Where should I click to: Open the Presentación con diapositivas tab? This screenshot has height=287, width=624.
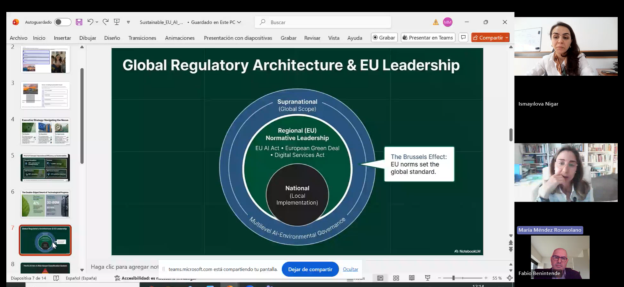[x=238, y=38]
